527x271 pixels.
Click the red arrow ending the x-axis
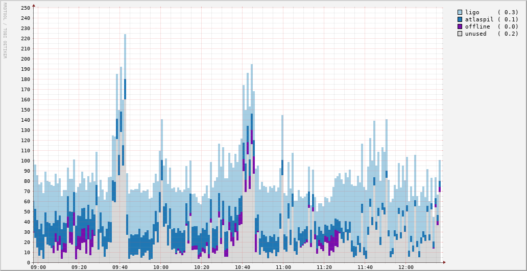[x=444, y=262]
